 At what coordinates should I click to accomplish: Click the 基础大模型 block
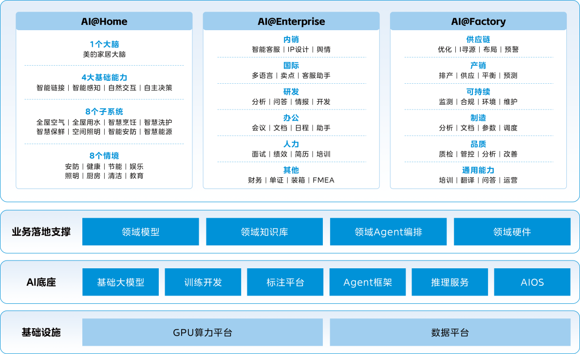120,282
